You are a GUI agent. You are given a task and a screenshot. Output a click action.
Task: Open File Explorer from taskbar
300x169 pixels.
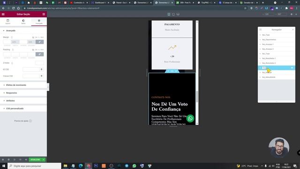(66, 166)
